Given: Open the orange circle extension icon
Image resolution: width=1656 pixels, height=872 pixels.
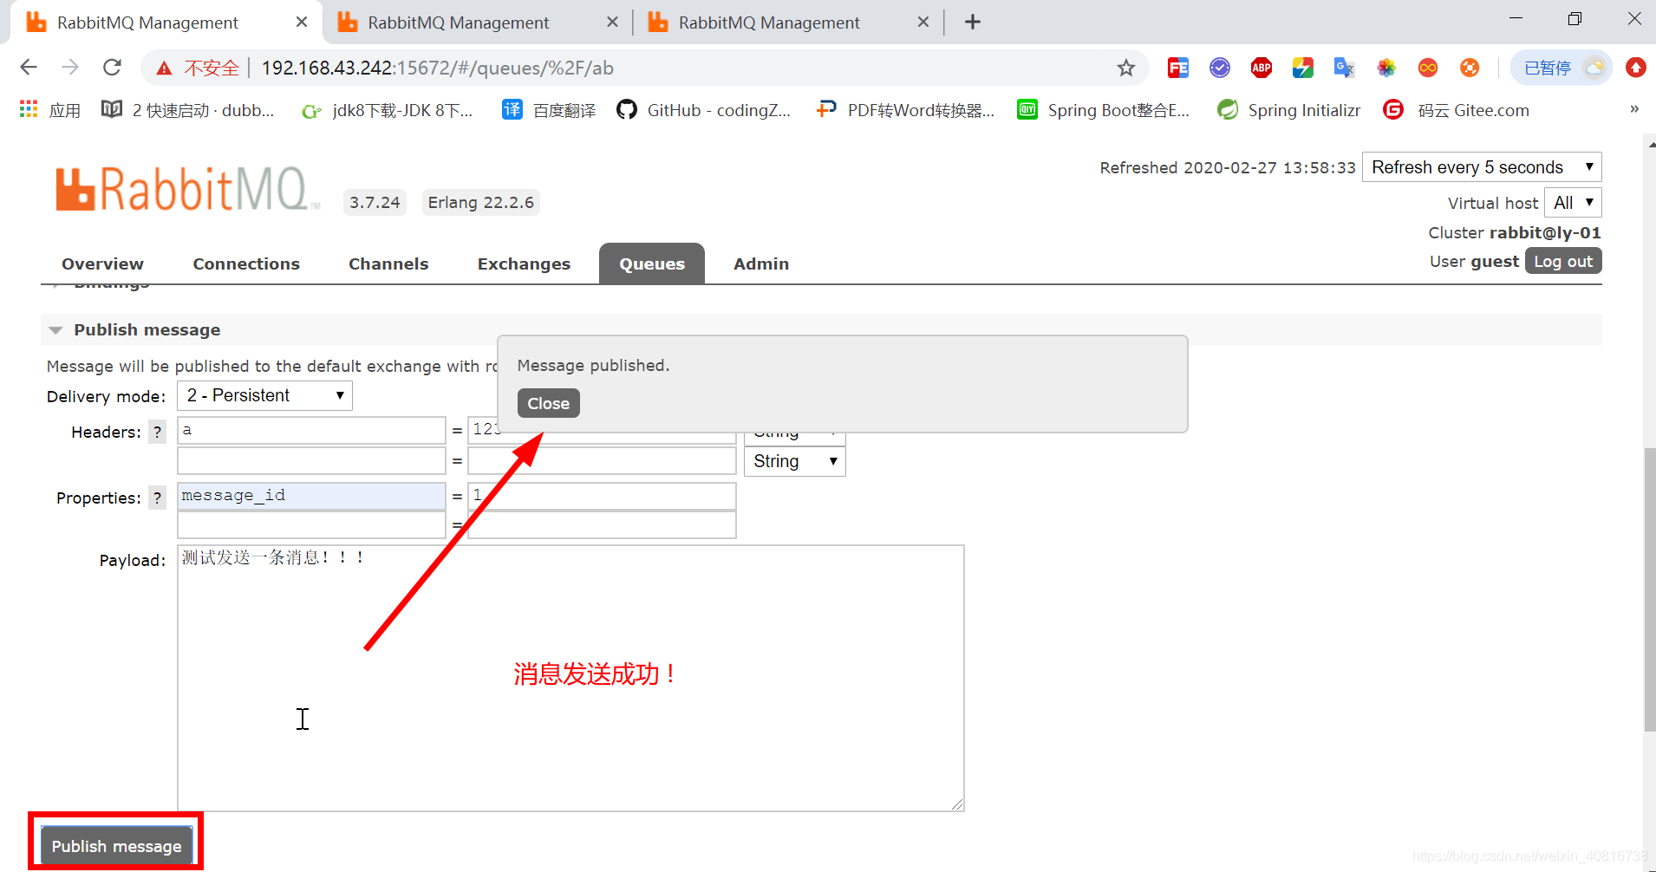Looking at the screenshot, I should [x=1470, y=68].
